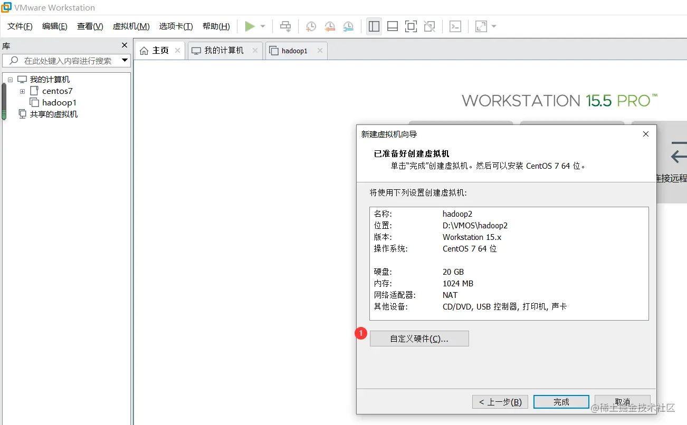687x425 pixels.
Task: Expand the centos7 tree node
Action: (23, 91)
